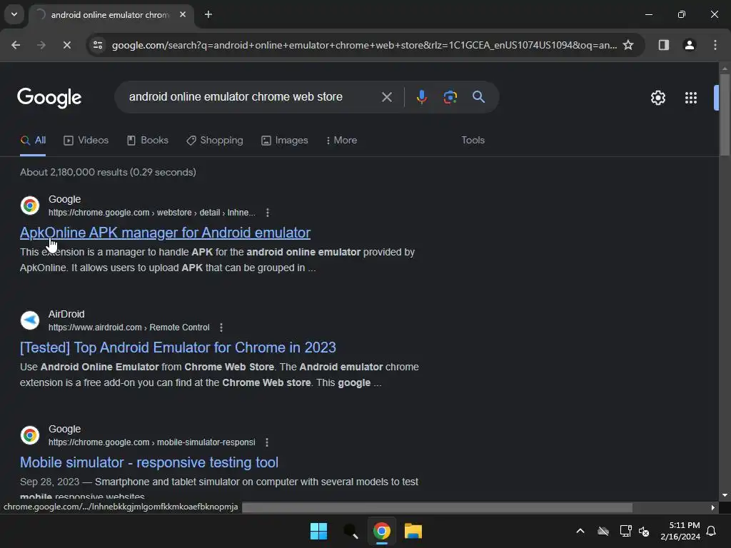This screenshot has width=731, height=548.
Task: Open Chrome three-dot menu
Action: [715, 45]
